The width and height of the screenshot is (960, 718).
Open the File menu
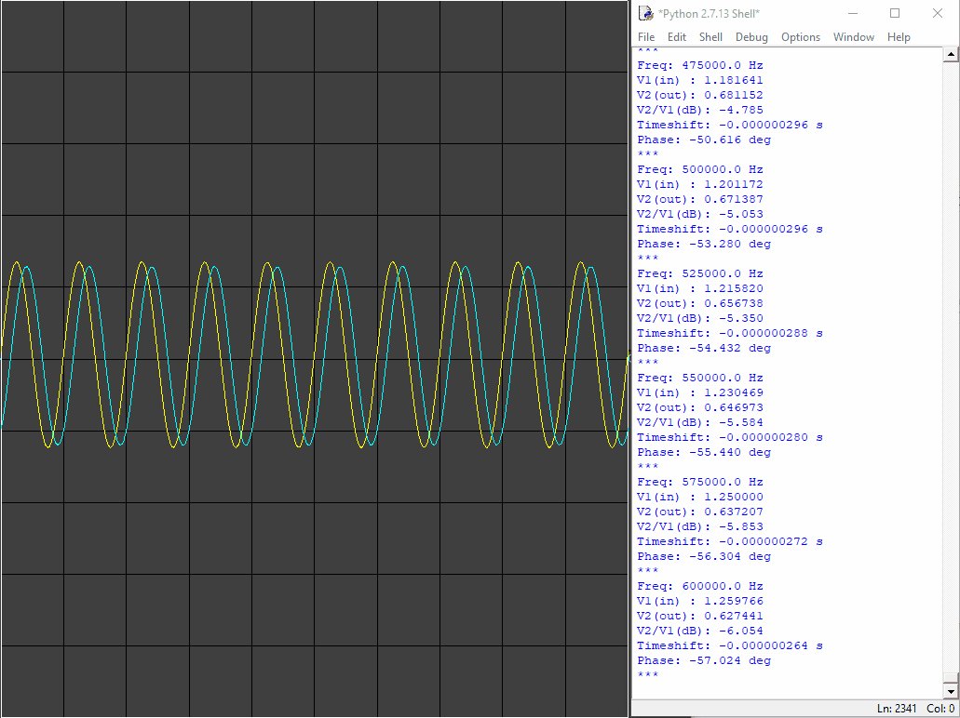646,36
